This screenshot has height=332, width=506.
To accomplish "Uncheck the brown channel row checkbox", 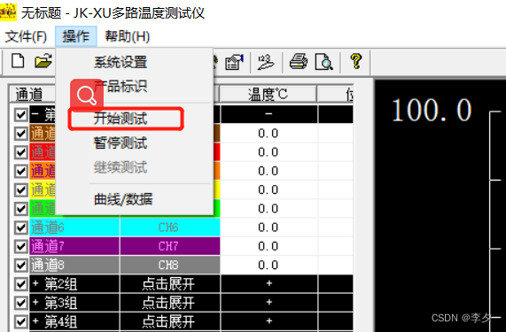I will [21, 134].
